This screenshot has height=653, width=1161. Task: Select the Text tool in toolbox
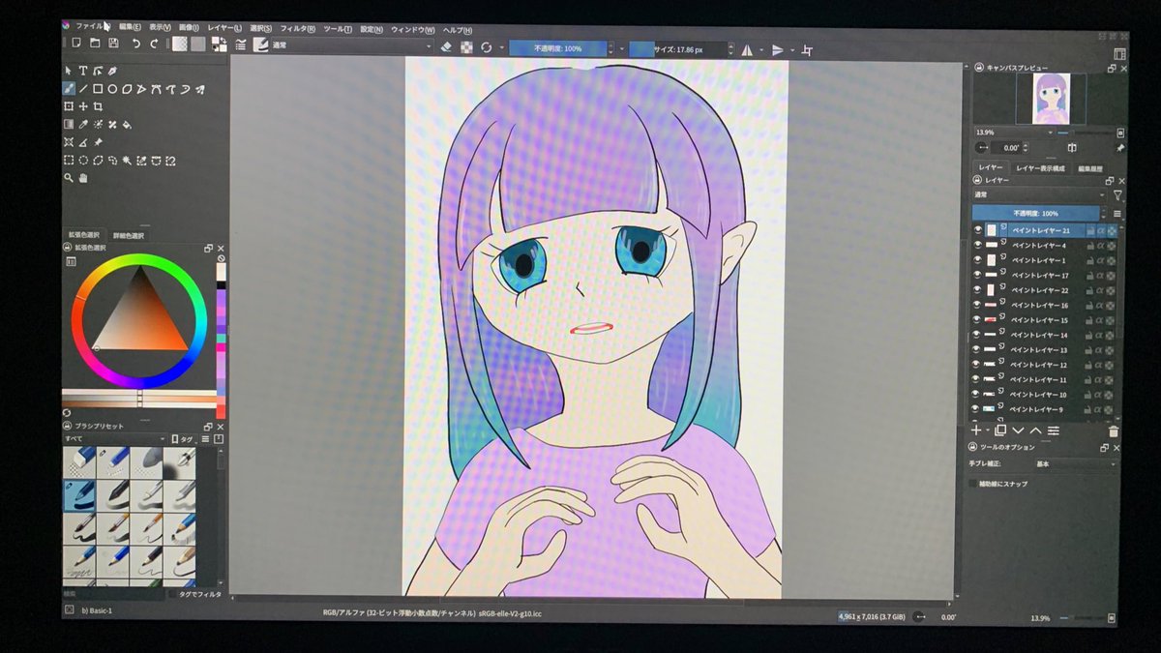(83, 71)
